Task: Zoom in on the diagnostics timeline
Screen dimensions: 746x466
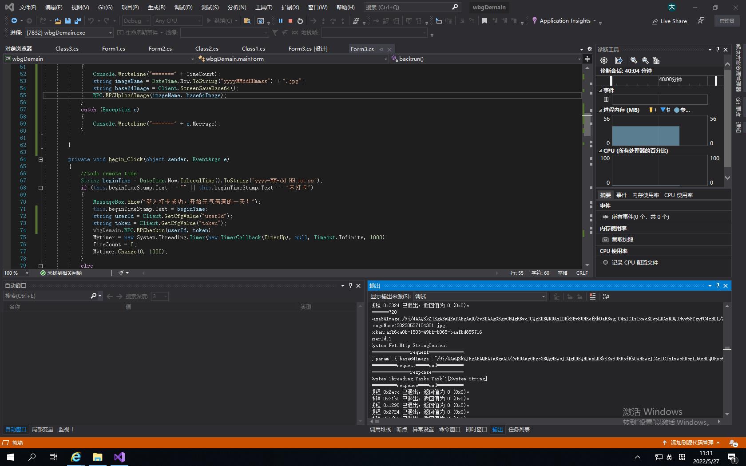Action: (634, 60)
